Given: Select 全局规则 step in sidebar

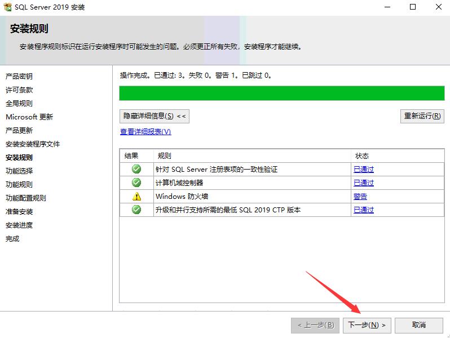Looking at the screenshot, I should coord(19,103).
